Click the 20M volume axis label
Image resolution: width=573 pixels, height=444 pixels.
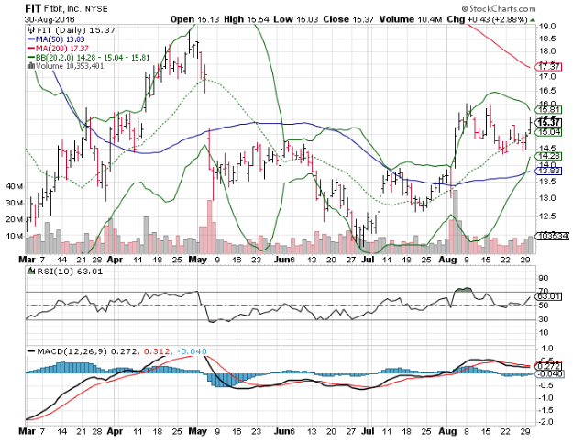click(x=15, y=219)
